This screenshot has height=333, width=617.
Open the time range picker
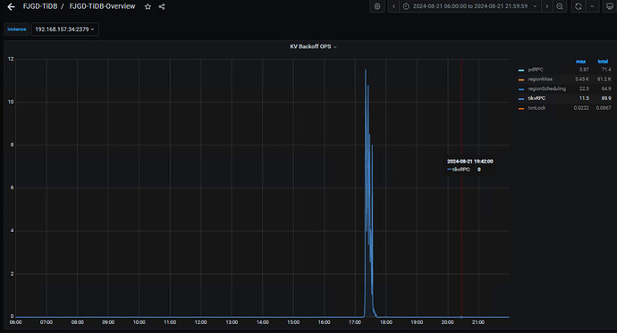pyautogui.click(x=469, y=6)
